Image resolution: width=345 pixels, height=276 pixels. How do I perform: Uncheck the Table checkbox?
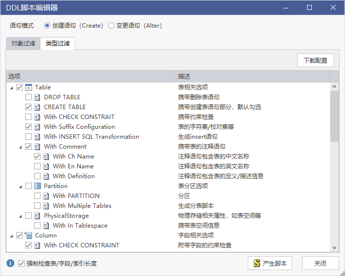coord(20,87)
